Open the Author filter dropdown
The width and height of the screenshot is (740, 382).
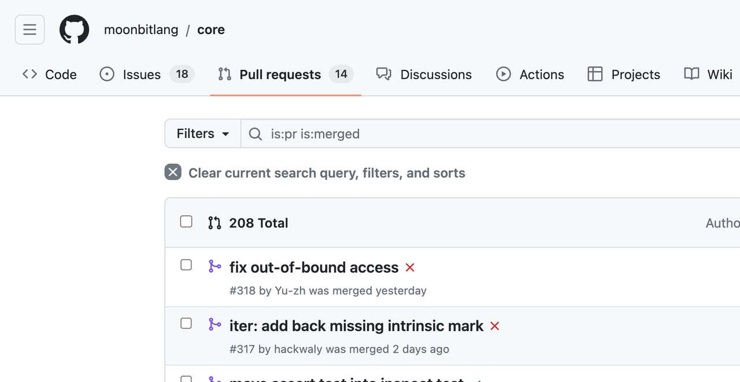click(x=723, y=223)
